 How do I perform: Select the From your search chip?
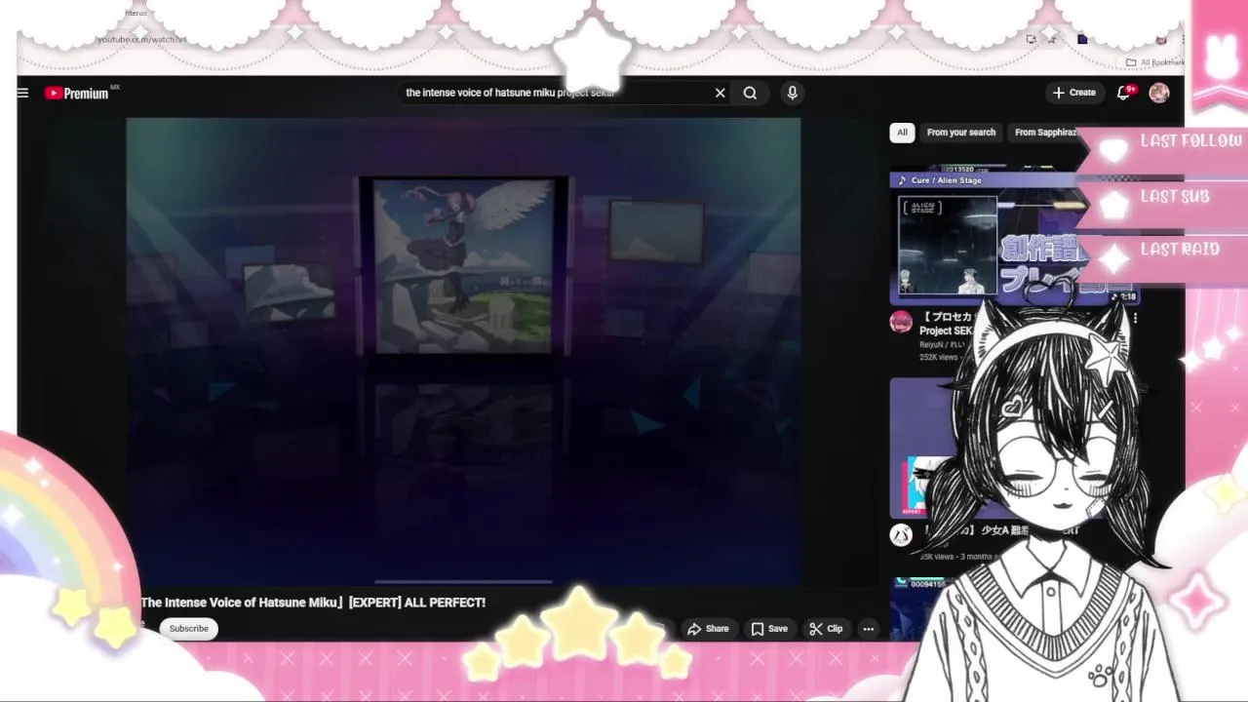point(961,133)
